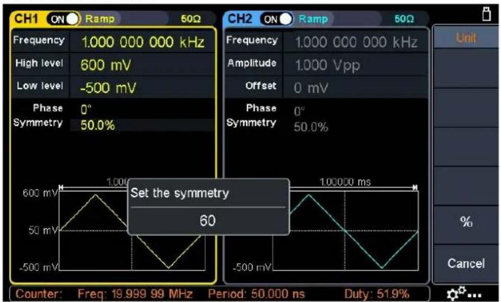Click the 'Set the symmetry' dialog title
The height and width of the screenshot is (302, 501).
180,193
